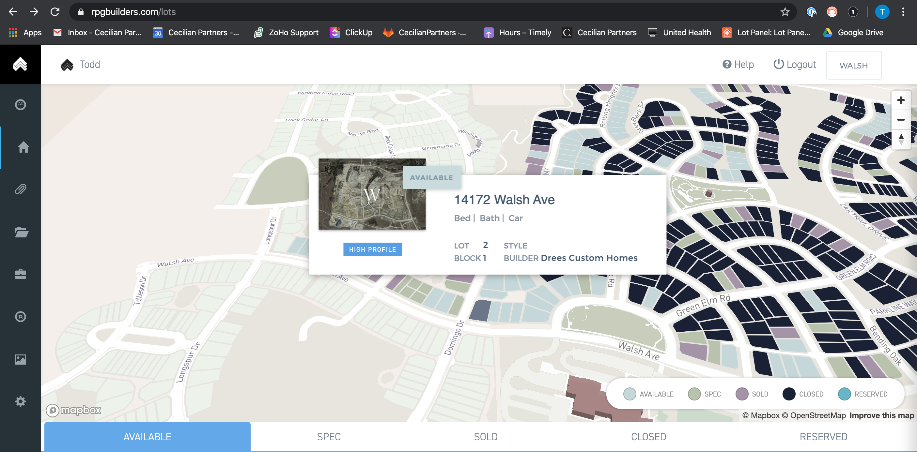Screen dimensions: 917x452
Task: Click the home icon in sidebar
Action: pyautogui.click(x=23, y=147)
